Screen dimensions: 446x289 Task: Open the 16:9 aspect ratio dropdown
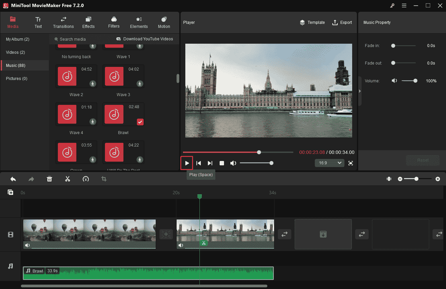point(329,163)
